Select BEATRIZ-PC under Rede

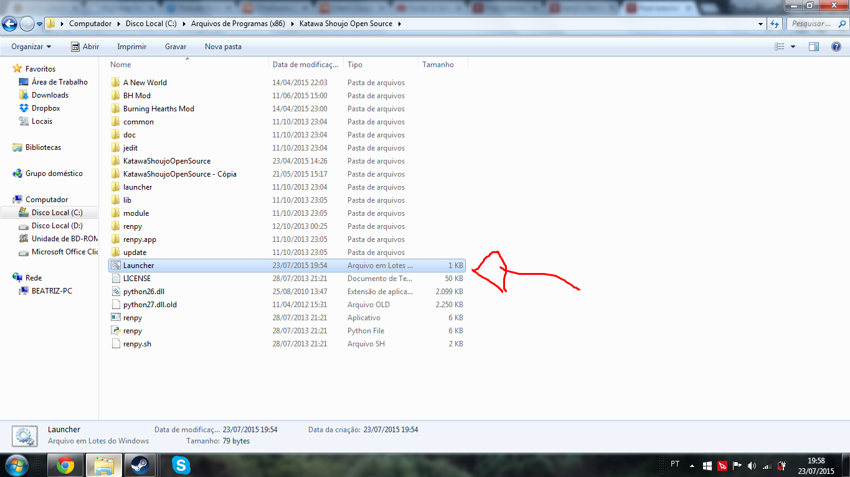pos(52,291)
